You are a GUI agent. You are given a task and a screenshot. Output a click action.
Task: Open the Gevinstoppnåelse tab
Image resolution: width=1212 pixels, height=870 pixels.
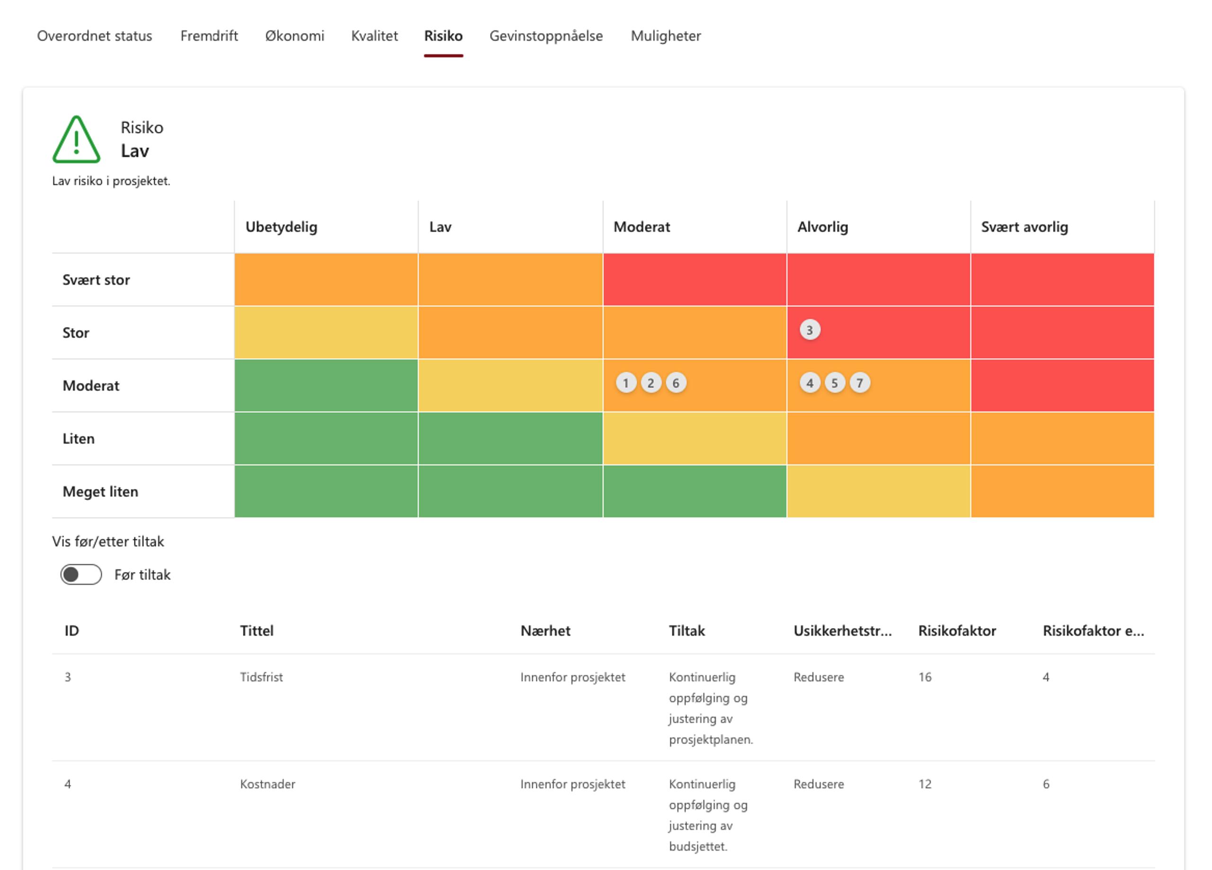[x=545, y=36]
